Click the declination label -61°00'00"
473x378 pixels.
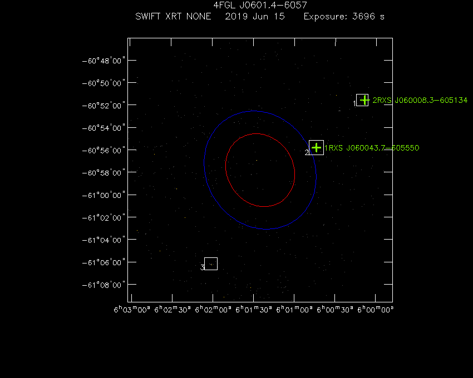[x=104, y=195]
